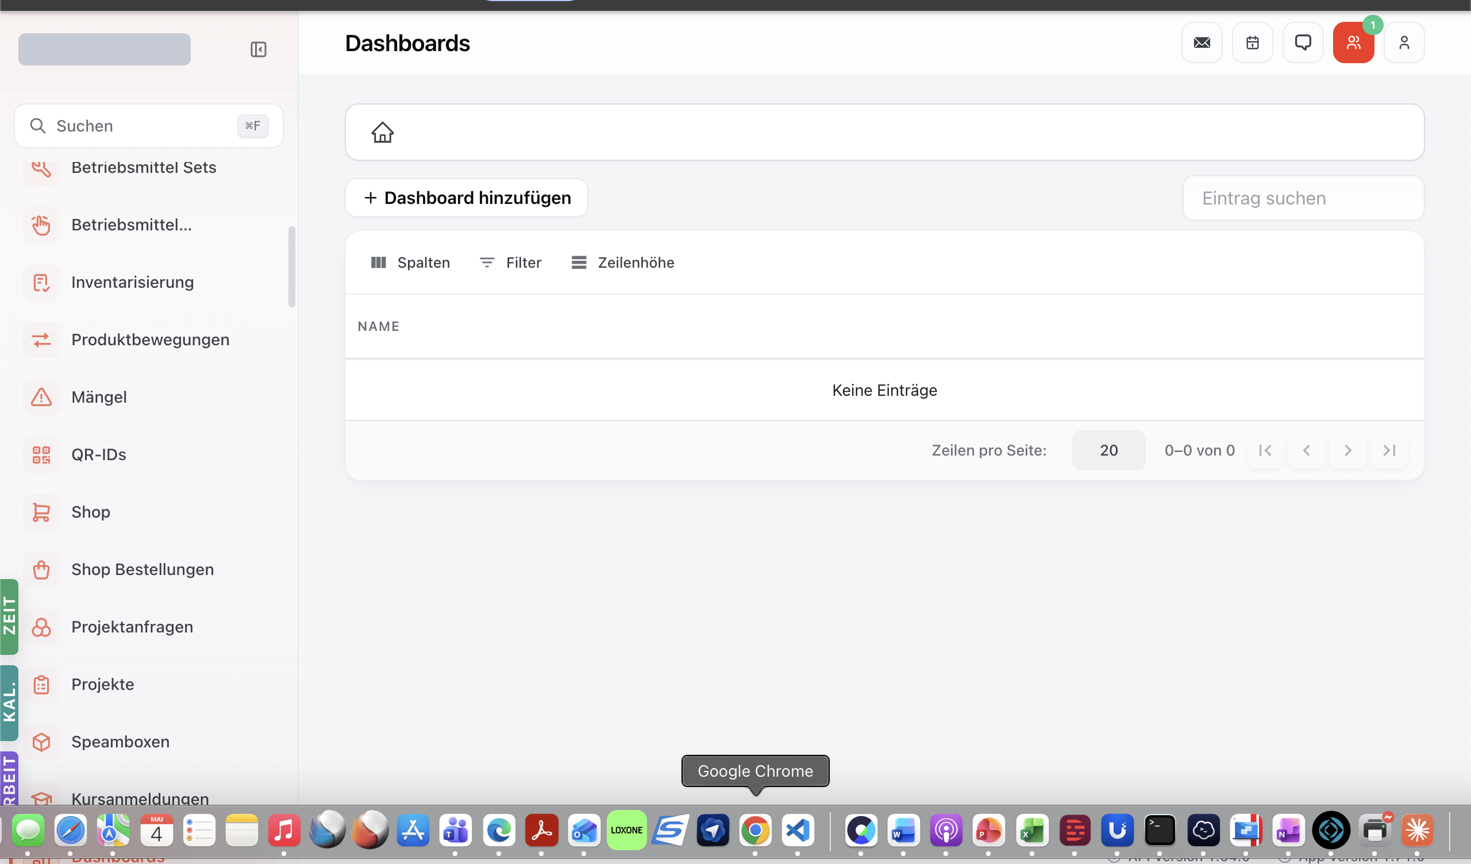Open Betriebsmittel Sets in sidebar
The width and height of the screenshot is (1471, 864).
[144, 167]
